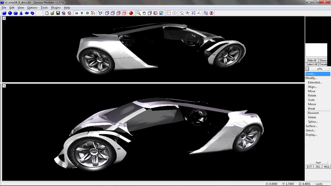Select the hand pan tool icon
331x186 pixels.
pyautogui.click(x=144, y=13)
